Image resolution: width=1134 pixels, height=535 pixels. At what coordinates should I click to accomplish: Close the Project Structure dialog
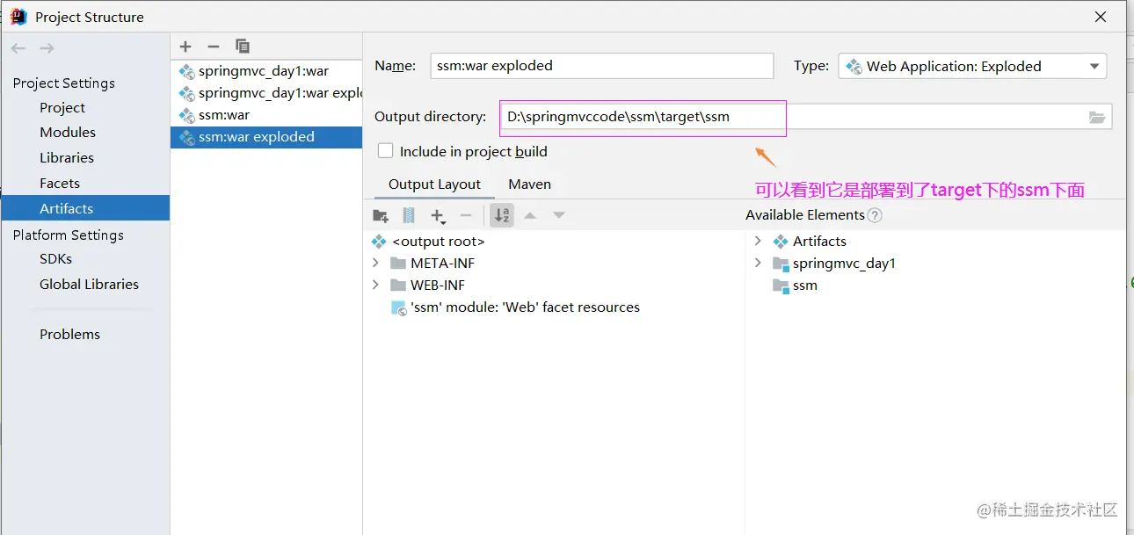coord(1100,17)
